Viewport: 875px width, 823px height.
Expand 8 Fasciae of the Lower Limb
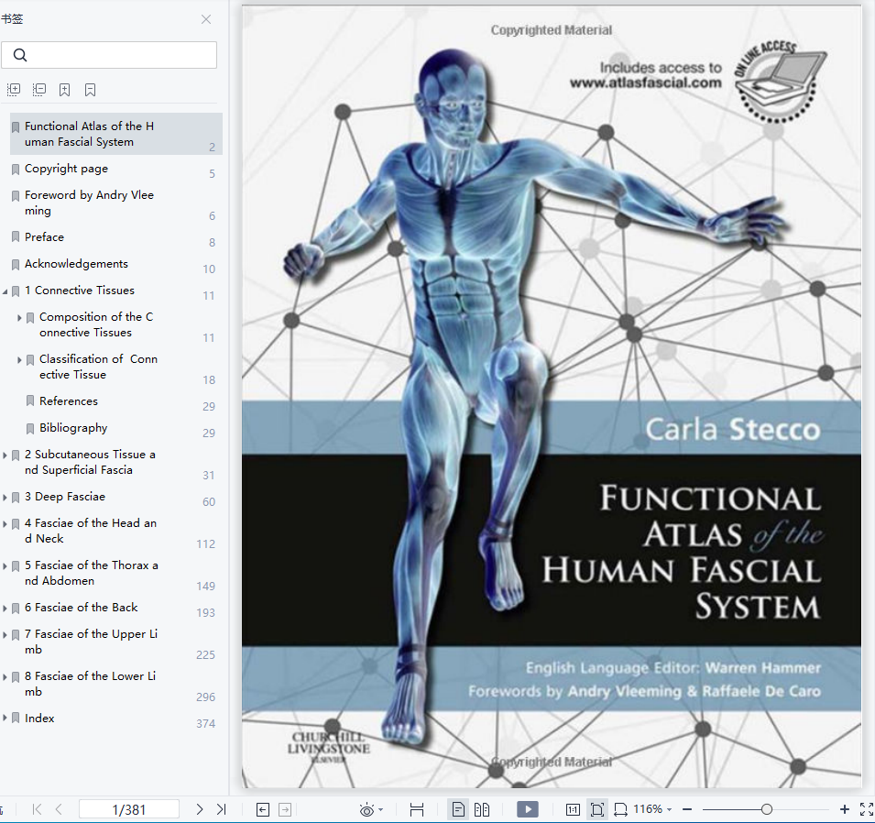pos(5,676)
